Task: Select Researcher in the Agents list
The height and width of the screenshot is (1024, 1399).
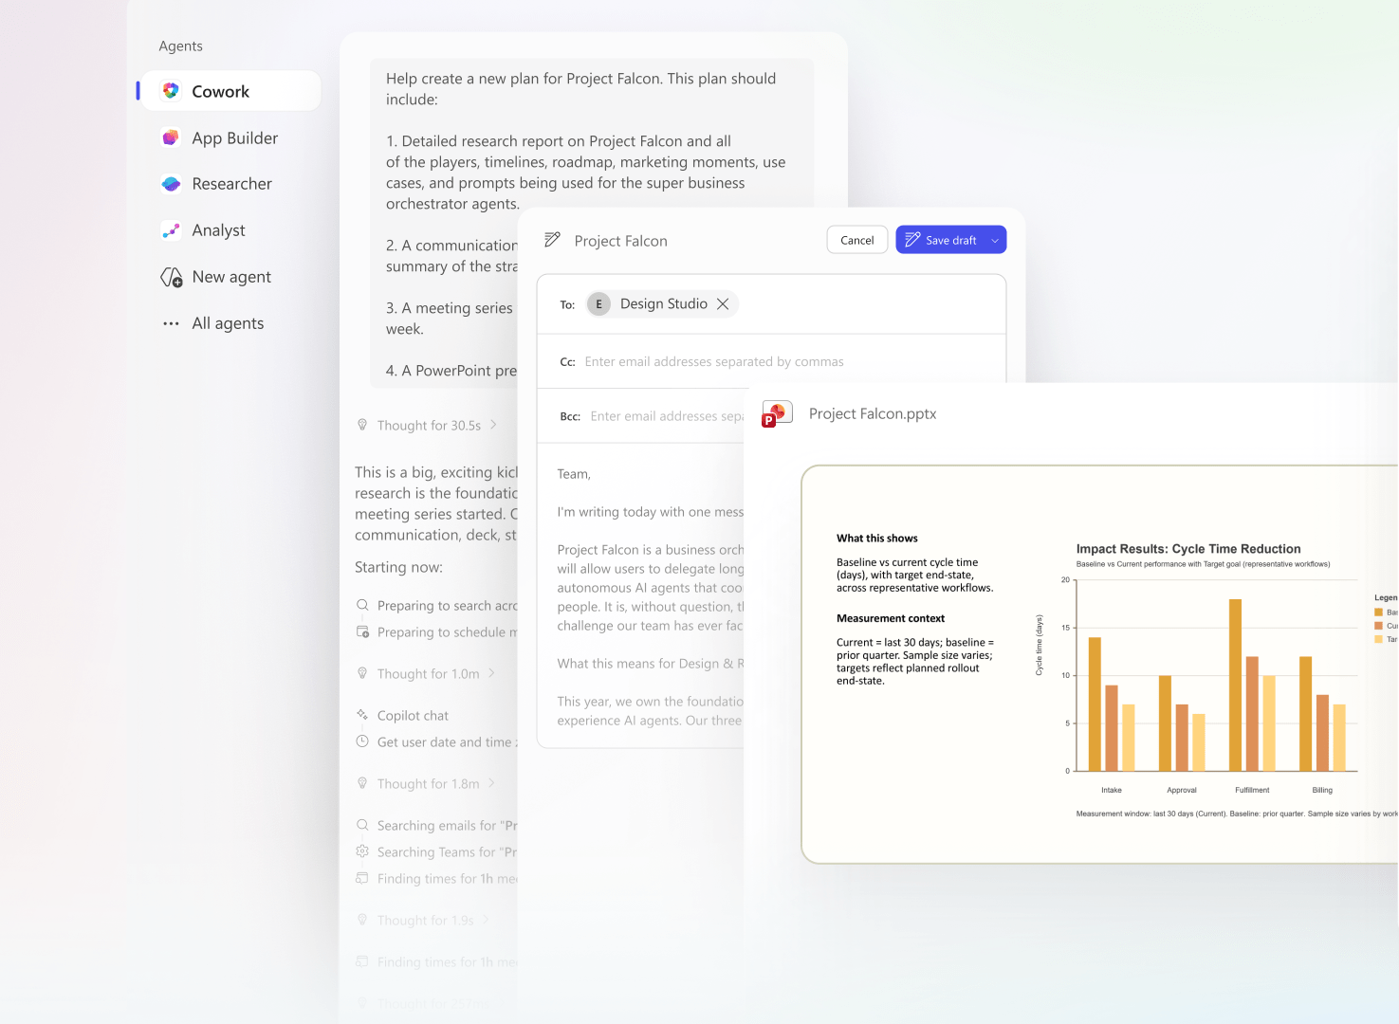Action: click(x=231, y=184)
